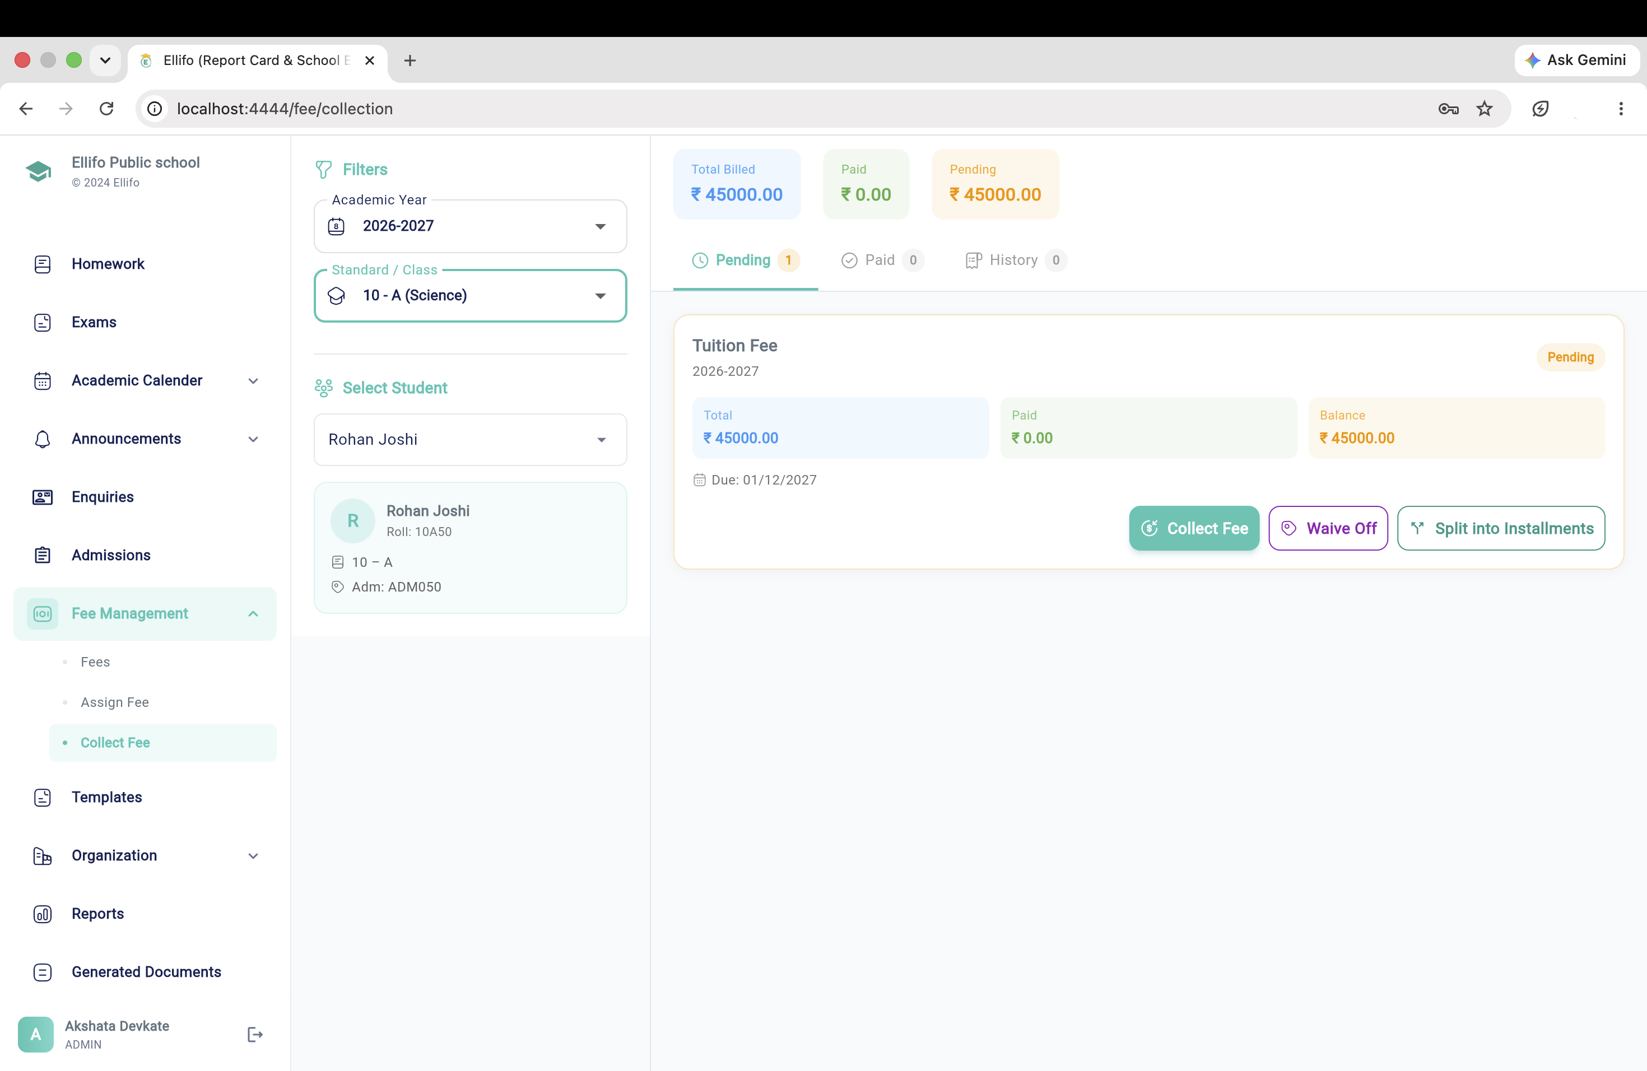This screenshot has width=1647, height=1071.
Task: Click the Exams sidebar icon
Action: coord(42,322)
